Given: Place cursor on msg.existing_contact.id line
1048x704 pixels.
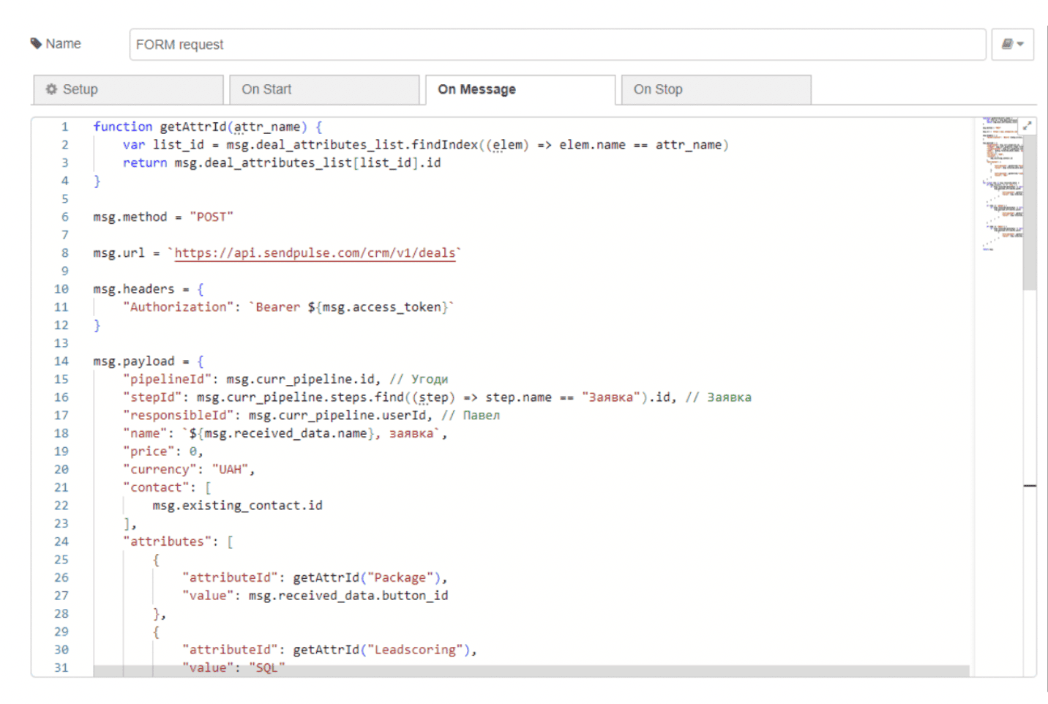Looking at the screenshot, I should pos(237,506).
